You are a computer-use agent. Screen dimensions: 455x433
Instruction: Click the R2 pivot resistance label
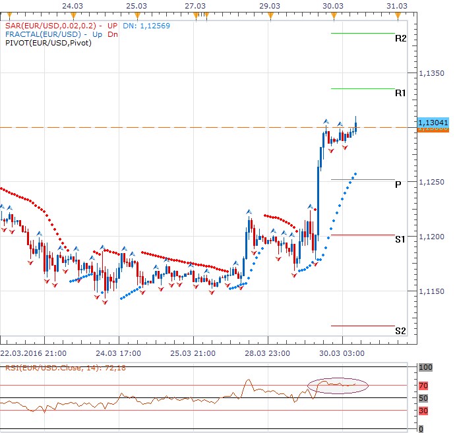(x=400, y=39)
